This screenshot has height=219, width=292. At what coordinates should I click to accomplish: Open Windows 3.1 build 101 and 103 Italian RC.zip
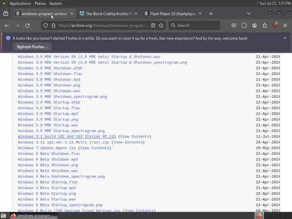point(67,137)
